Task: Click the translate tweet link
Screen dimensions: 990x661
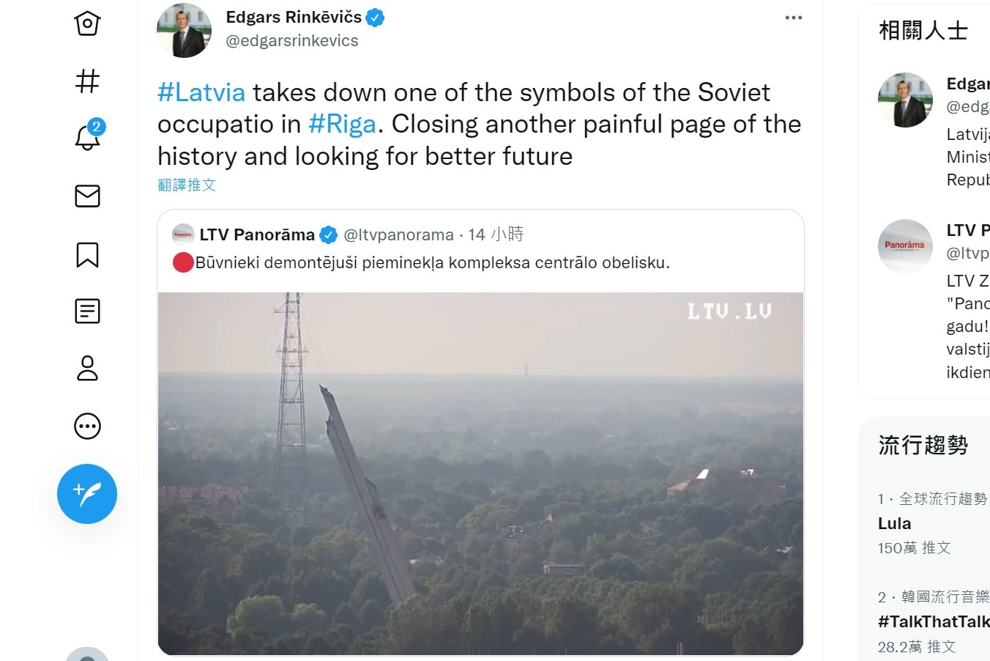Action: (187, 185)
